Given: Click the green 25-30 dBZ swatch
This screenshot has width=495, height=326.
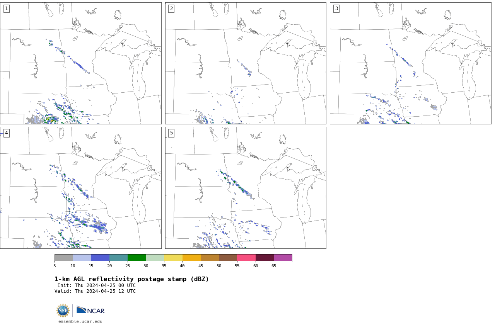Looking at the screenshot, I should pyautogui.click(x=137, y=258).
